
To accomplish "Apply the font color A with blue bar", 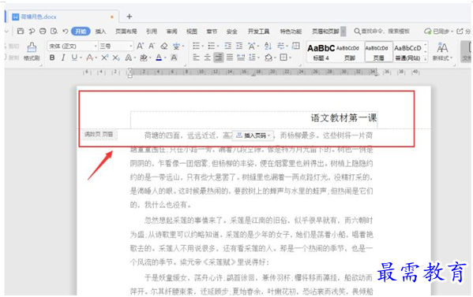I will (x=159, y=58).
